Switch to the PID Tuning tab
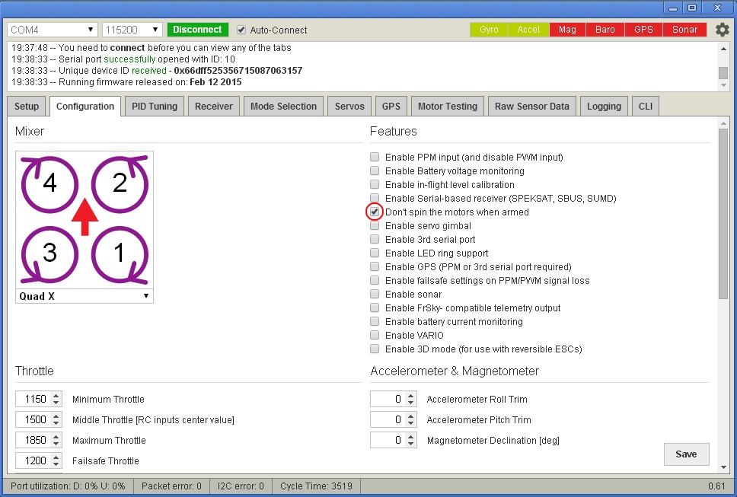 [x=154, y=107]
